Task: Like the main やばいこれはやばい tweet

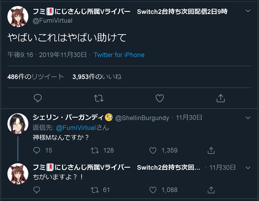Action: 160,98
